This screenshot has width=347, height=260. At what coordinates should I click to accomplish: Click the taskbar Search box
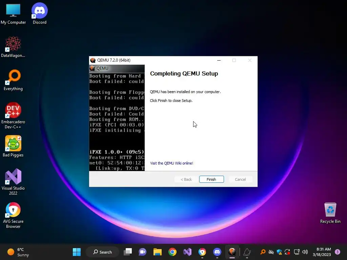tap(102, 252)
